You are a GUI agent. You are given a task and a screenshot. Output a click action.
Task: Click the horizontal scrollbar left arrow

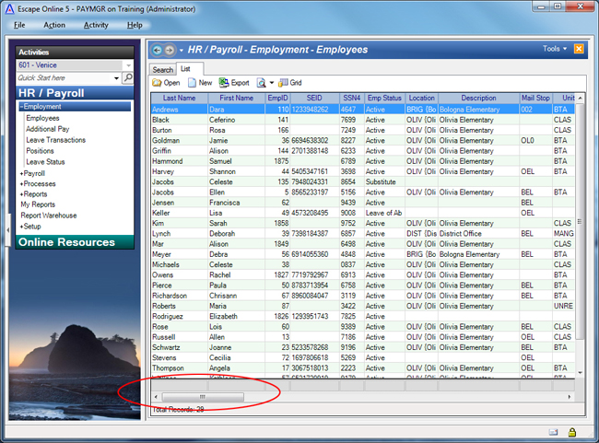pos(156,397)
